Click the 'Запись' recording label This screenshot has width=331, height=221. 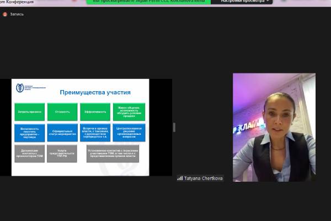(x=17, y=14)
